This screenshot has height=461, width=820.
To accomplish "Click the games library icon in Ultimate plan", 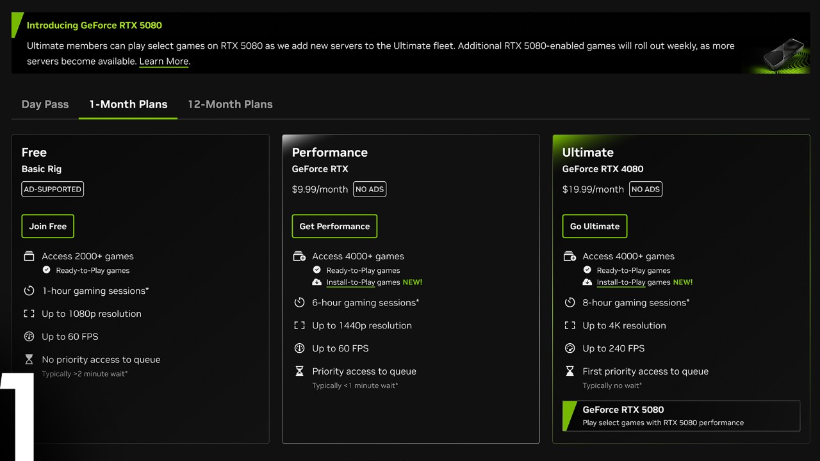I will tap(570, 256).
